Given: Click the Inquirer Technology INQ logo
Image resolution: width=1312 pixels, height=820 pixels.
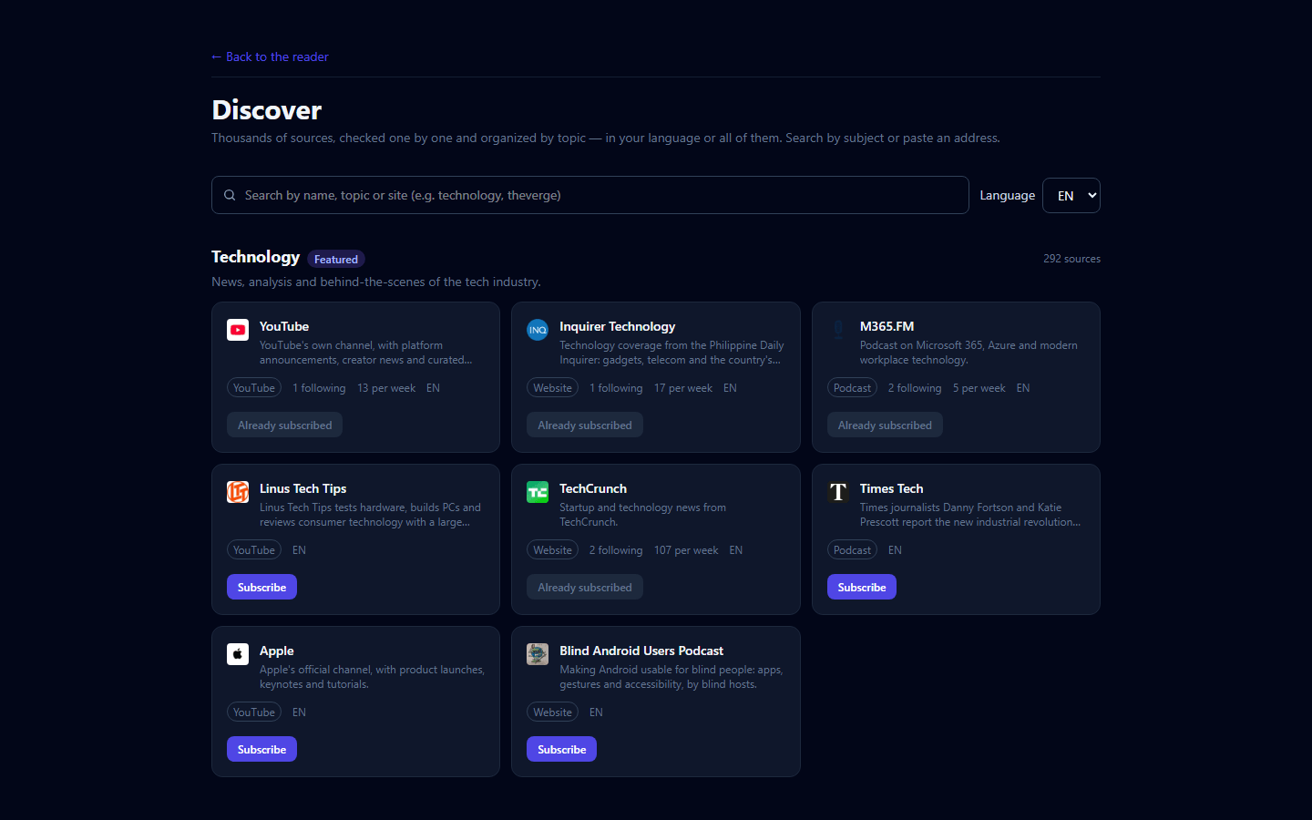Looking at the screenshot, I should (538, 330).
